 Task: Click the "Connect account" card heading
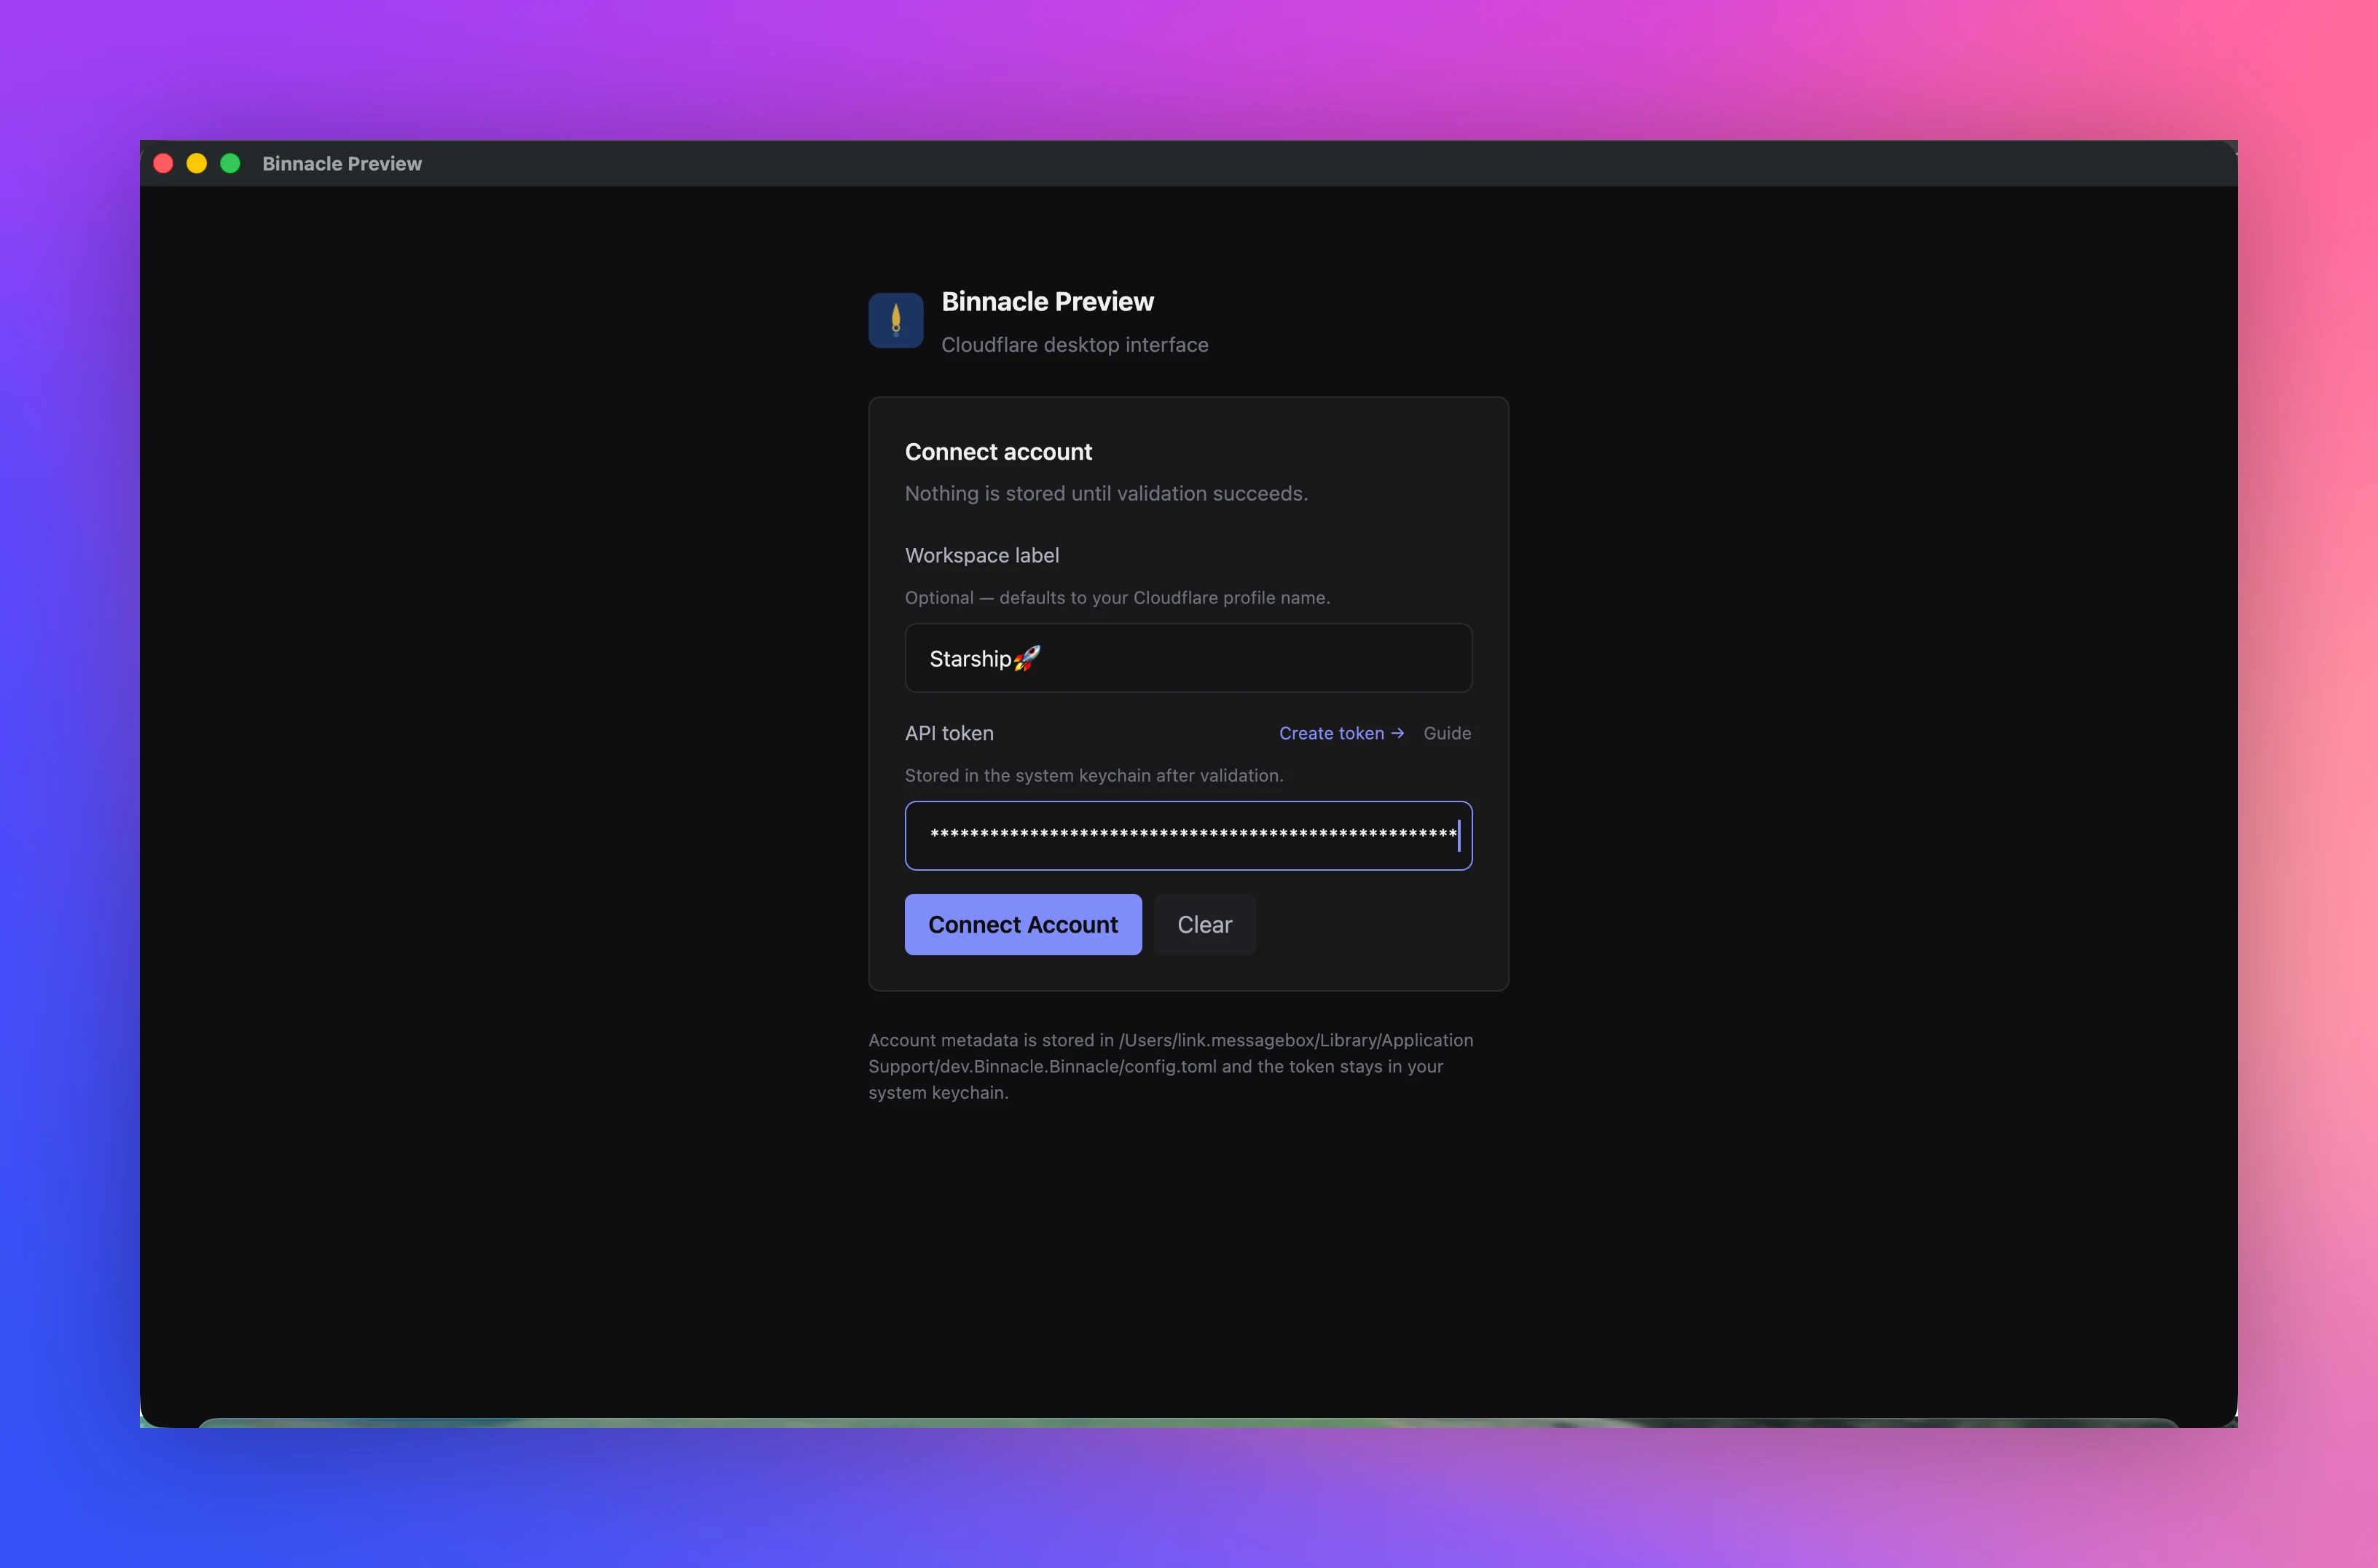(998, 452)
